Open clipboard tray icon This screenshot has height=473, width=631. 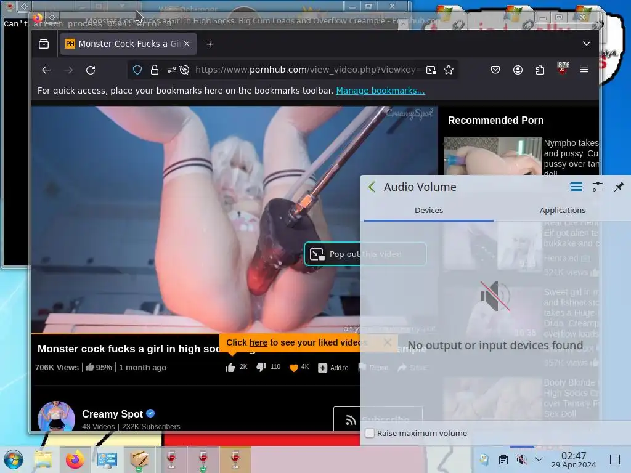pyautogui.click(x=503, y=459)
